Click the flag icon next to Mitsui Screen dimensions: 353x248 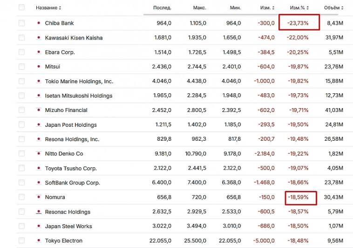[x=39, y=66]
